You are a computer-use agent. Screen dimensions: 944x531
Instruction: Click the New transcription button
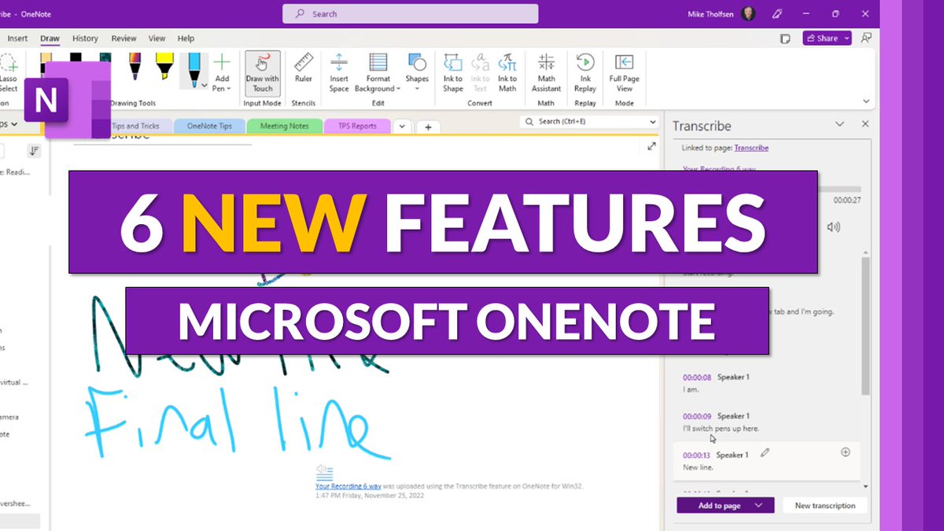824,506
